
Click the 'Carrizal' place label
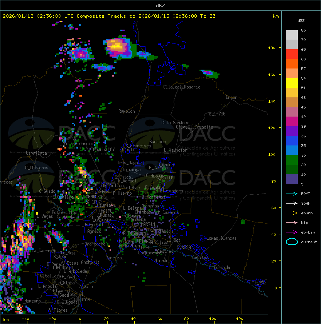tap(115, 258)
